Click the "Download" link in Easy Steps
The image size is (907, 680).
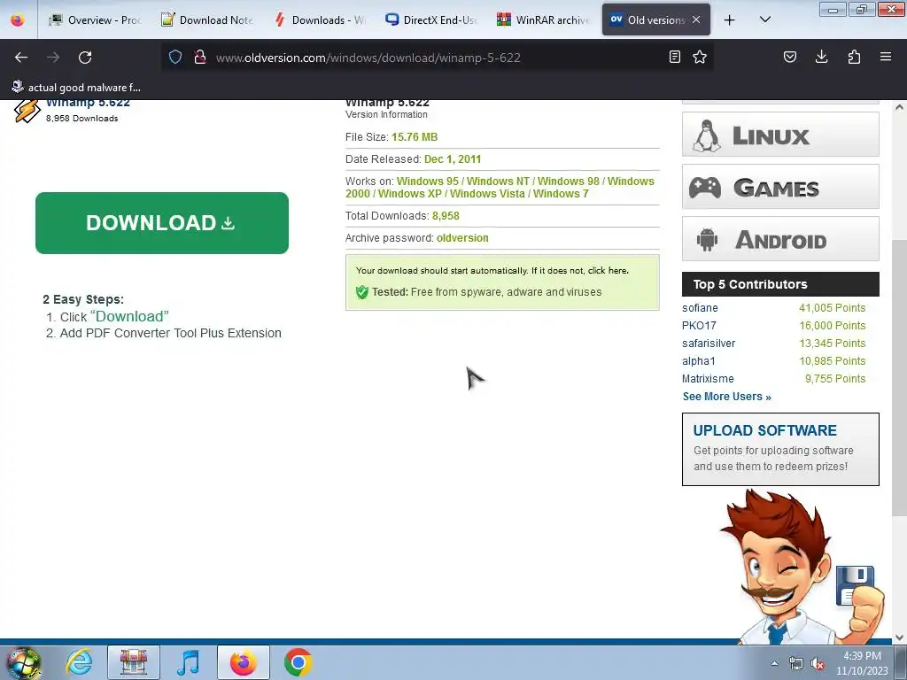click(x=129, y=316)
